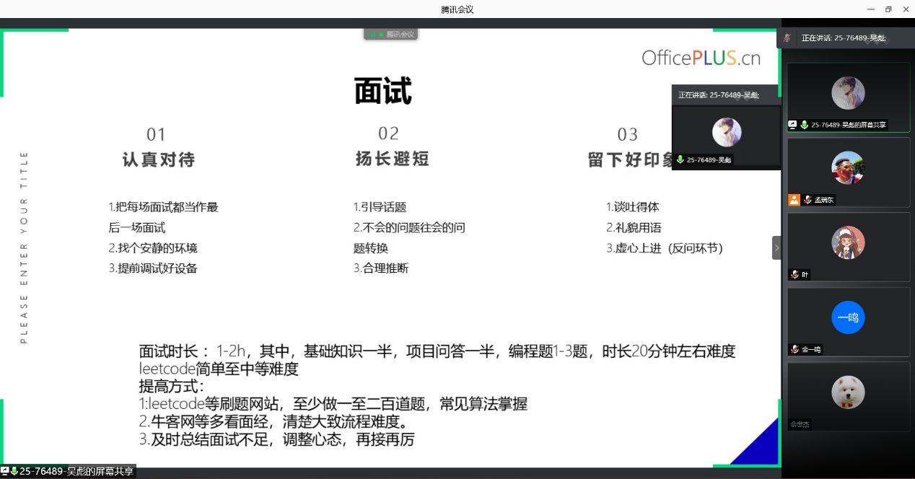915x479 pixels.
Task: Select 孟瑞东's avatar thumbnail
Action: [x=848, y=167]
